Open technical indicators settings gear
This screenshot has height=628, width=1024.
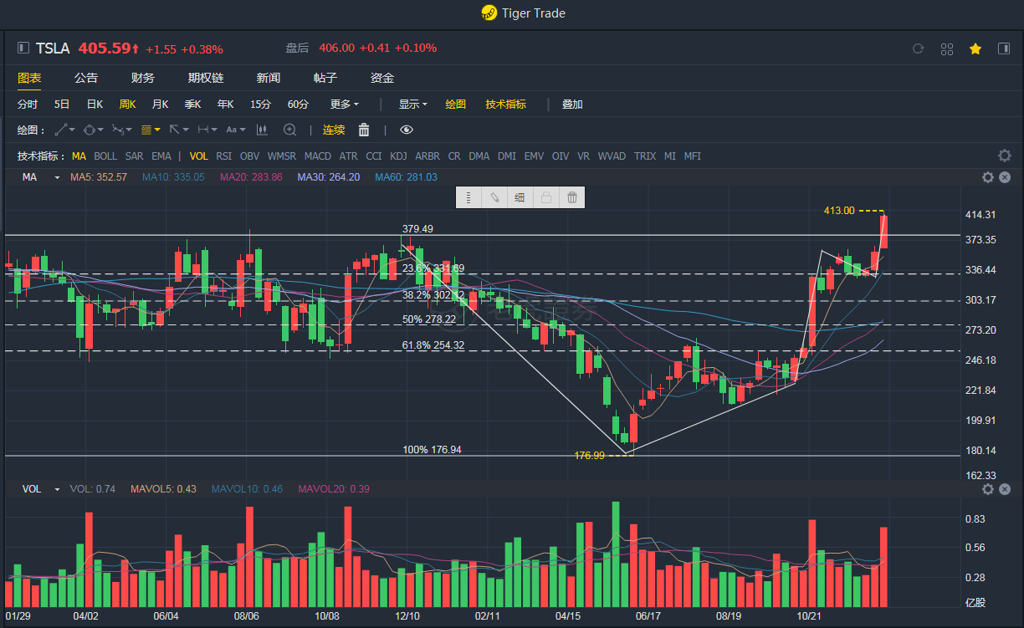pyautogui.click(x=1004, y=156)
